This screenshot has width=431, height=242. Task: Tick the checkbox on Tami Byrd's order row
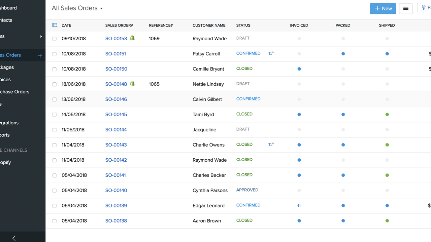[x=54, y=115]
